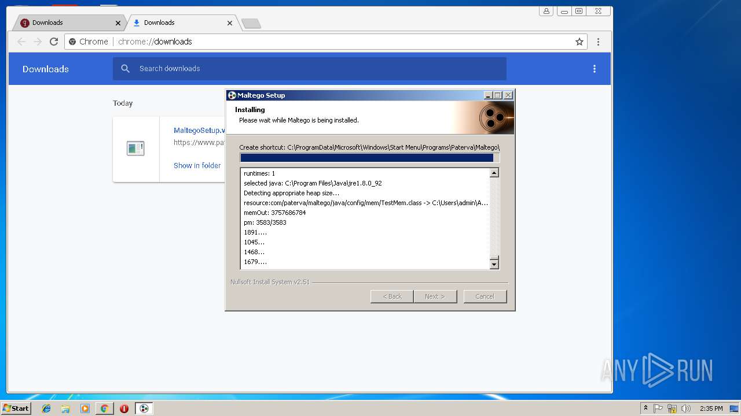Click the Action Center flag icon

click(x=658, y=408)
